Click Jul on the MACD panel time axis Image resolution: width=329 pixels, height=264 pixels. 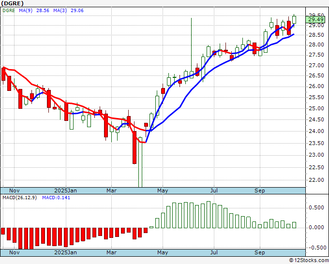pyautogui.click(x=214, y=252)
